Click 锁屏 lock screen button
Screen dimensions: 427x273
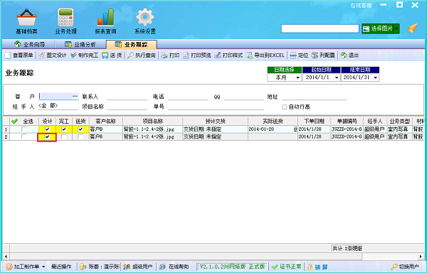(317, 267)
